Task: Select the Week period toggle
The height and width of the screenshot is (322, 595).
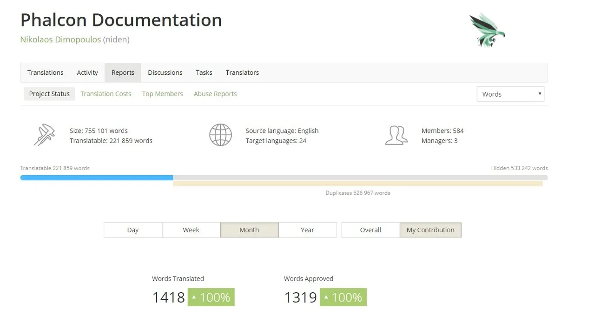Action: pyautogui.click(x=191, y=230)
